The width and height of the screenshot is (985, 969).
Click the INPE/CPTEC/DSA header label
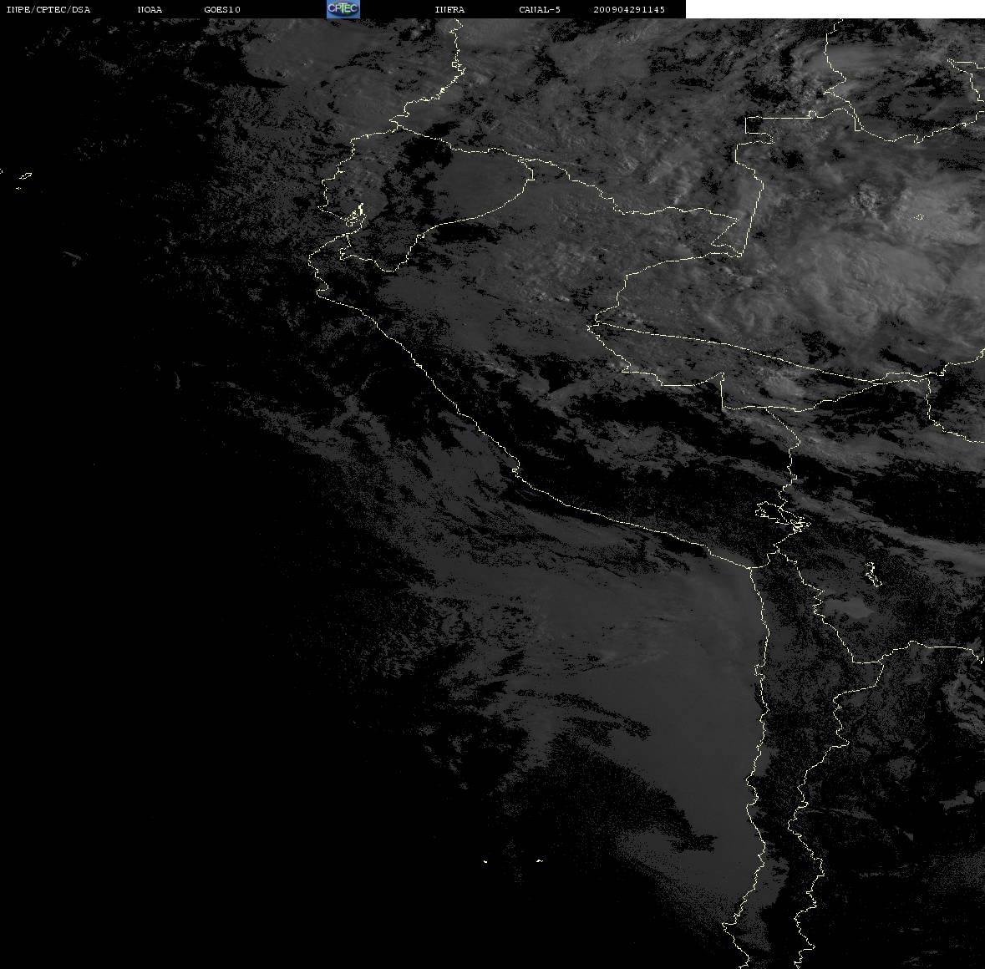pos(48,9)
